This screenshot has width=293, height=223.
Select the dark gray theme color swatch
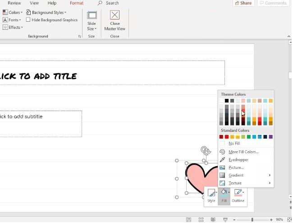(232, 101)
